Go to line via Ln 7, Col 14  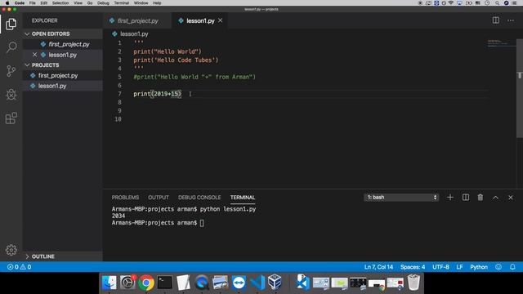click(378, 267)
